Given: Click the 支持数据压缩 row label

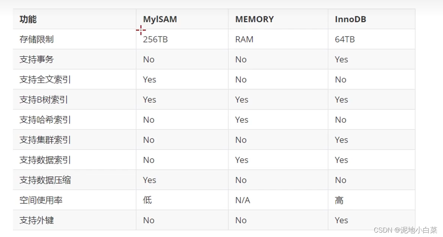Looking at the screenshot, I should 45,180.
